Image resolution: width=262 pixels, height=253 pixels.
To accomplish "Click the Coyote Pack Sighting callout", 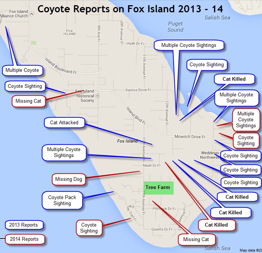I will point(62,200).
